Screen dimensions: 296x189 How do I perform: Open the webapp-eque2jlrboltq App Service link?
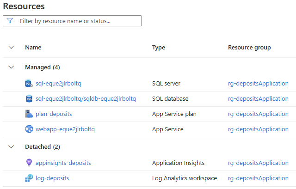[x=65, y=129]
